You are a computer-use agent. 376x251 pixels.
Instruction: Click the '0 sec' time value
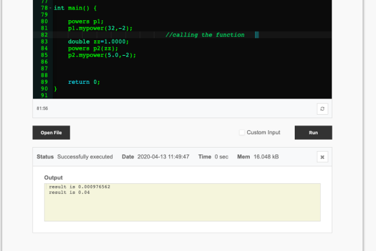coord(222,157)
